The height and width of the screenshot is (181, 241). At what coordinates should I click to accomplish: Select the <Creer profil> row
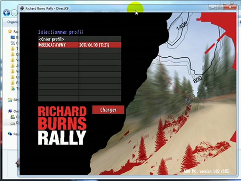click(80, 39)
